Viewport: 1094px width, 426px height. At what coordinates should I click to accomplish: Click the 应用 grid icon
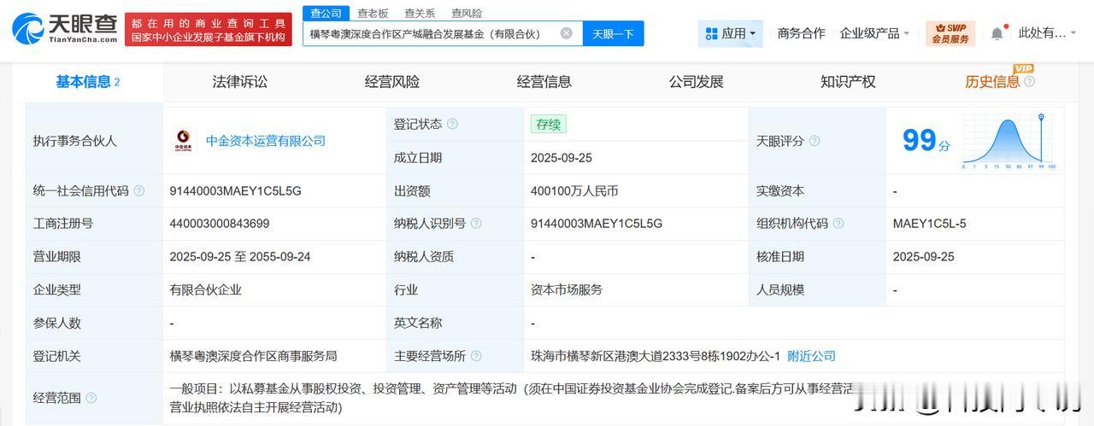pos(711,33)
